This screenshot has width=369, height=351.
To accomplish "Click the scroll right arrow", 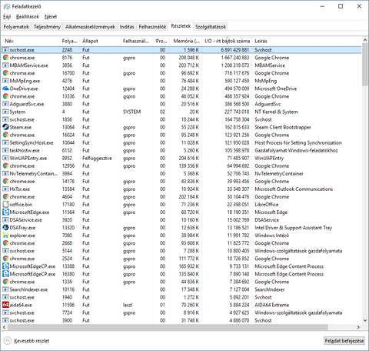I will pyautogui.click(x=358, y=327).
